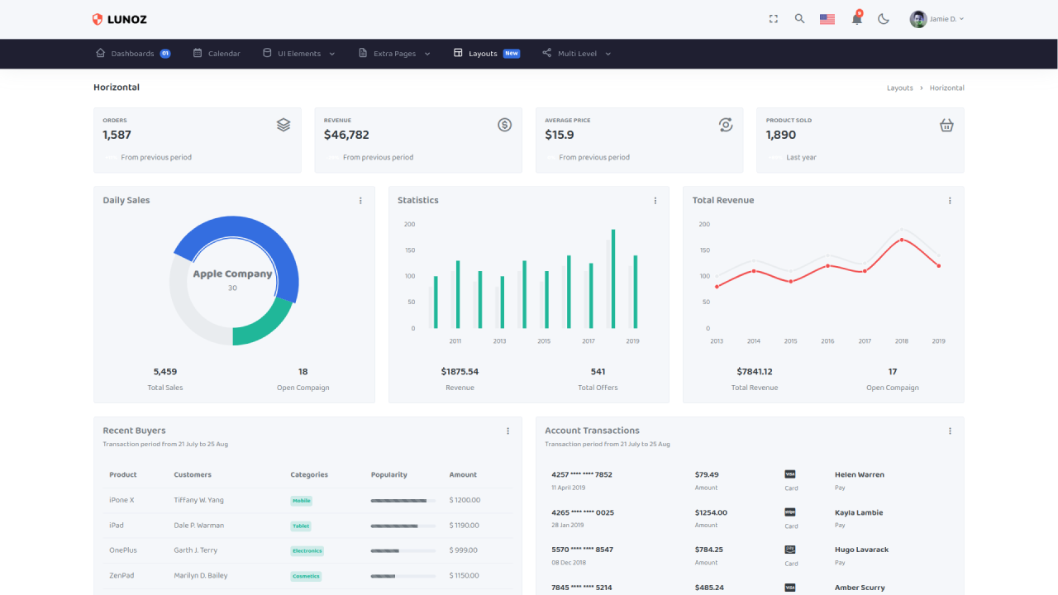Expand the Extra Pages menu

pos(393,53)
